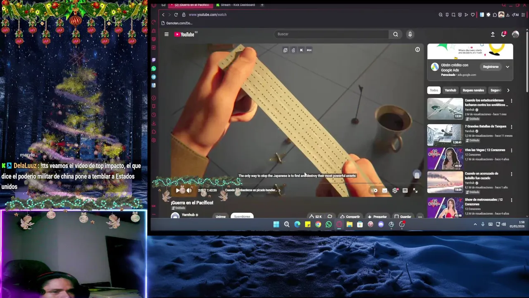529x298 pixels.
Task: Click the browser address bar URL
Action: pos(207,14)
